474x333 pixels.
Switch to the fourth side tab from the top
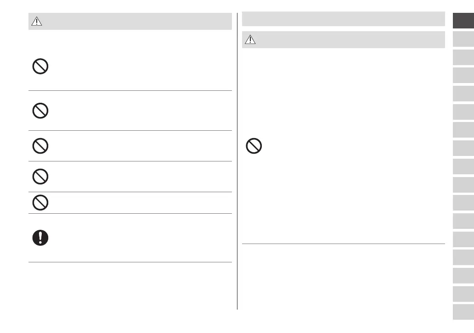point(463,75)
